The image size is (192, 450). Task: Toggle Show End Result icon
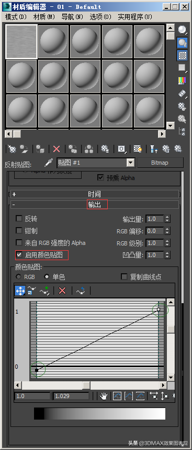(154, 148)
